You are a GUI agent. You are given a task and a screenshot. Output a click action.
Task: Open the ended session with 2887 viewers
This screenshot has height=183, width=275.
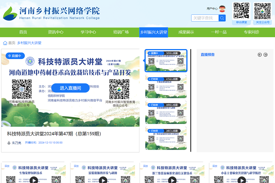[166, 138]
